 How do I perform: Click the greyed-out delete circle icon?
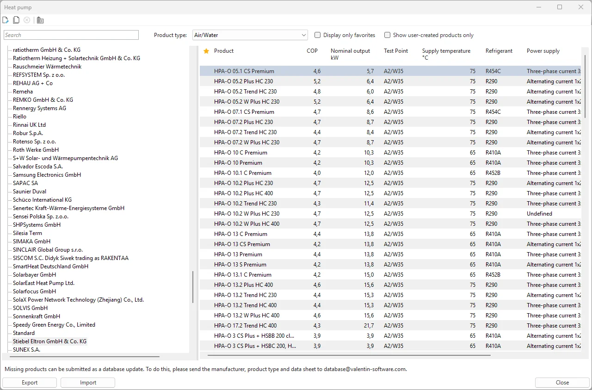tap(27, 20)
